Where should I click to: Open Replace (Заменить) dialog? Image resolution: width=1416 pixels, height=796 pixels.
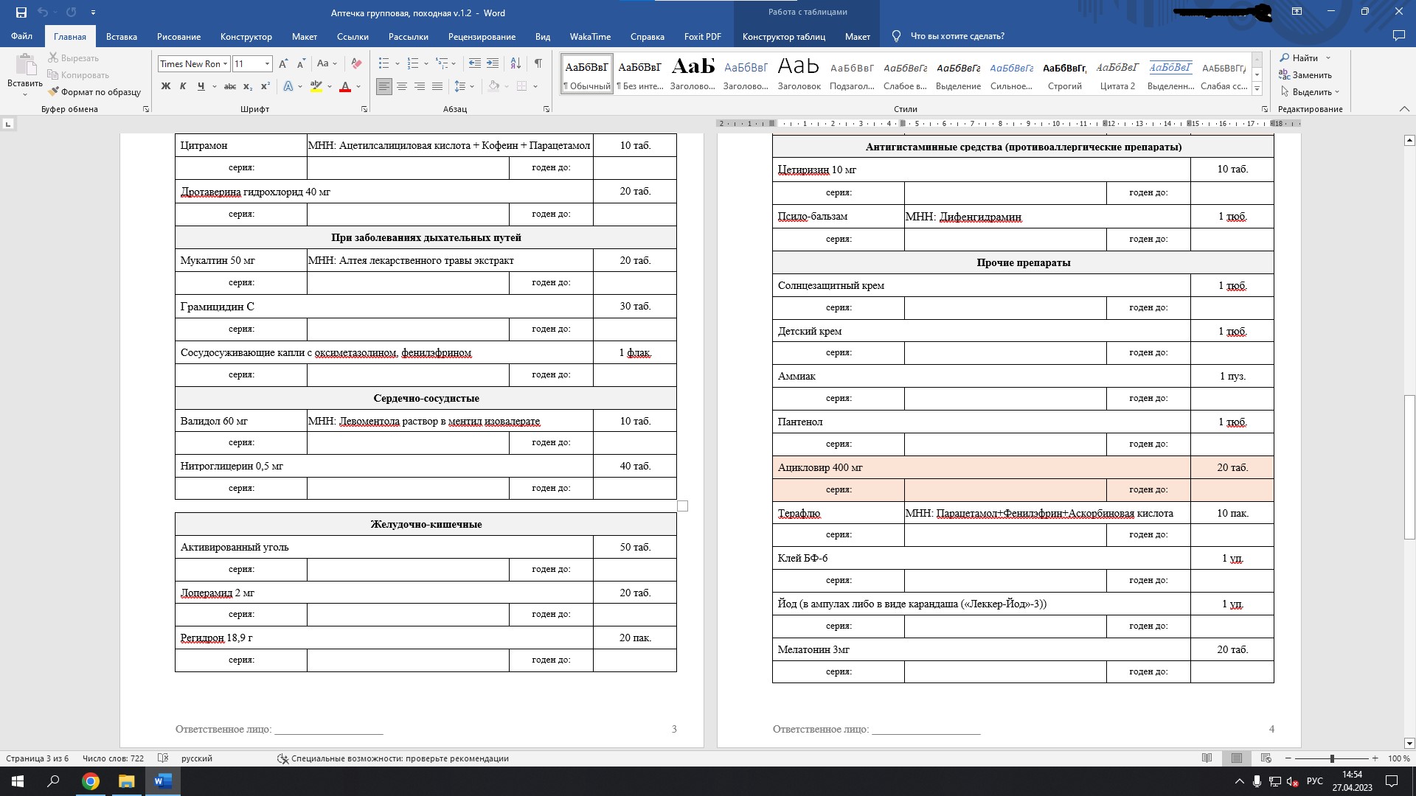click(1305, 75)
